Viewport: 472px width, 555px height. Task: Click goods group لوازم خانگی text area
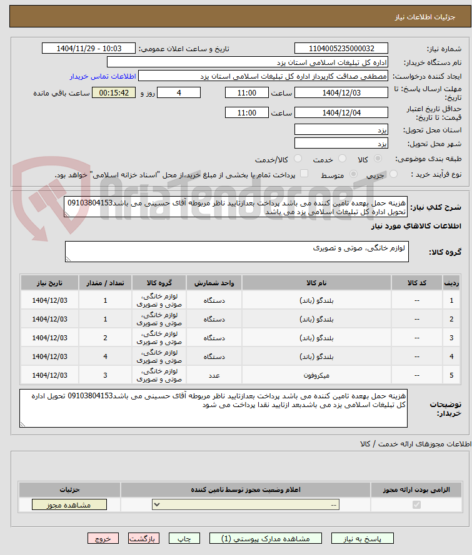point(237,252)
